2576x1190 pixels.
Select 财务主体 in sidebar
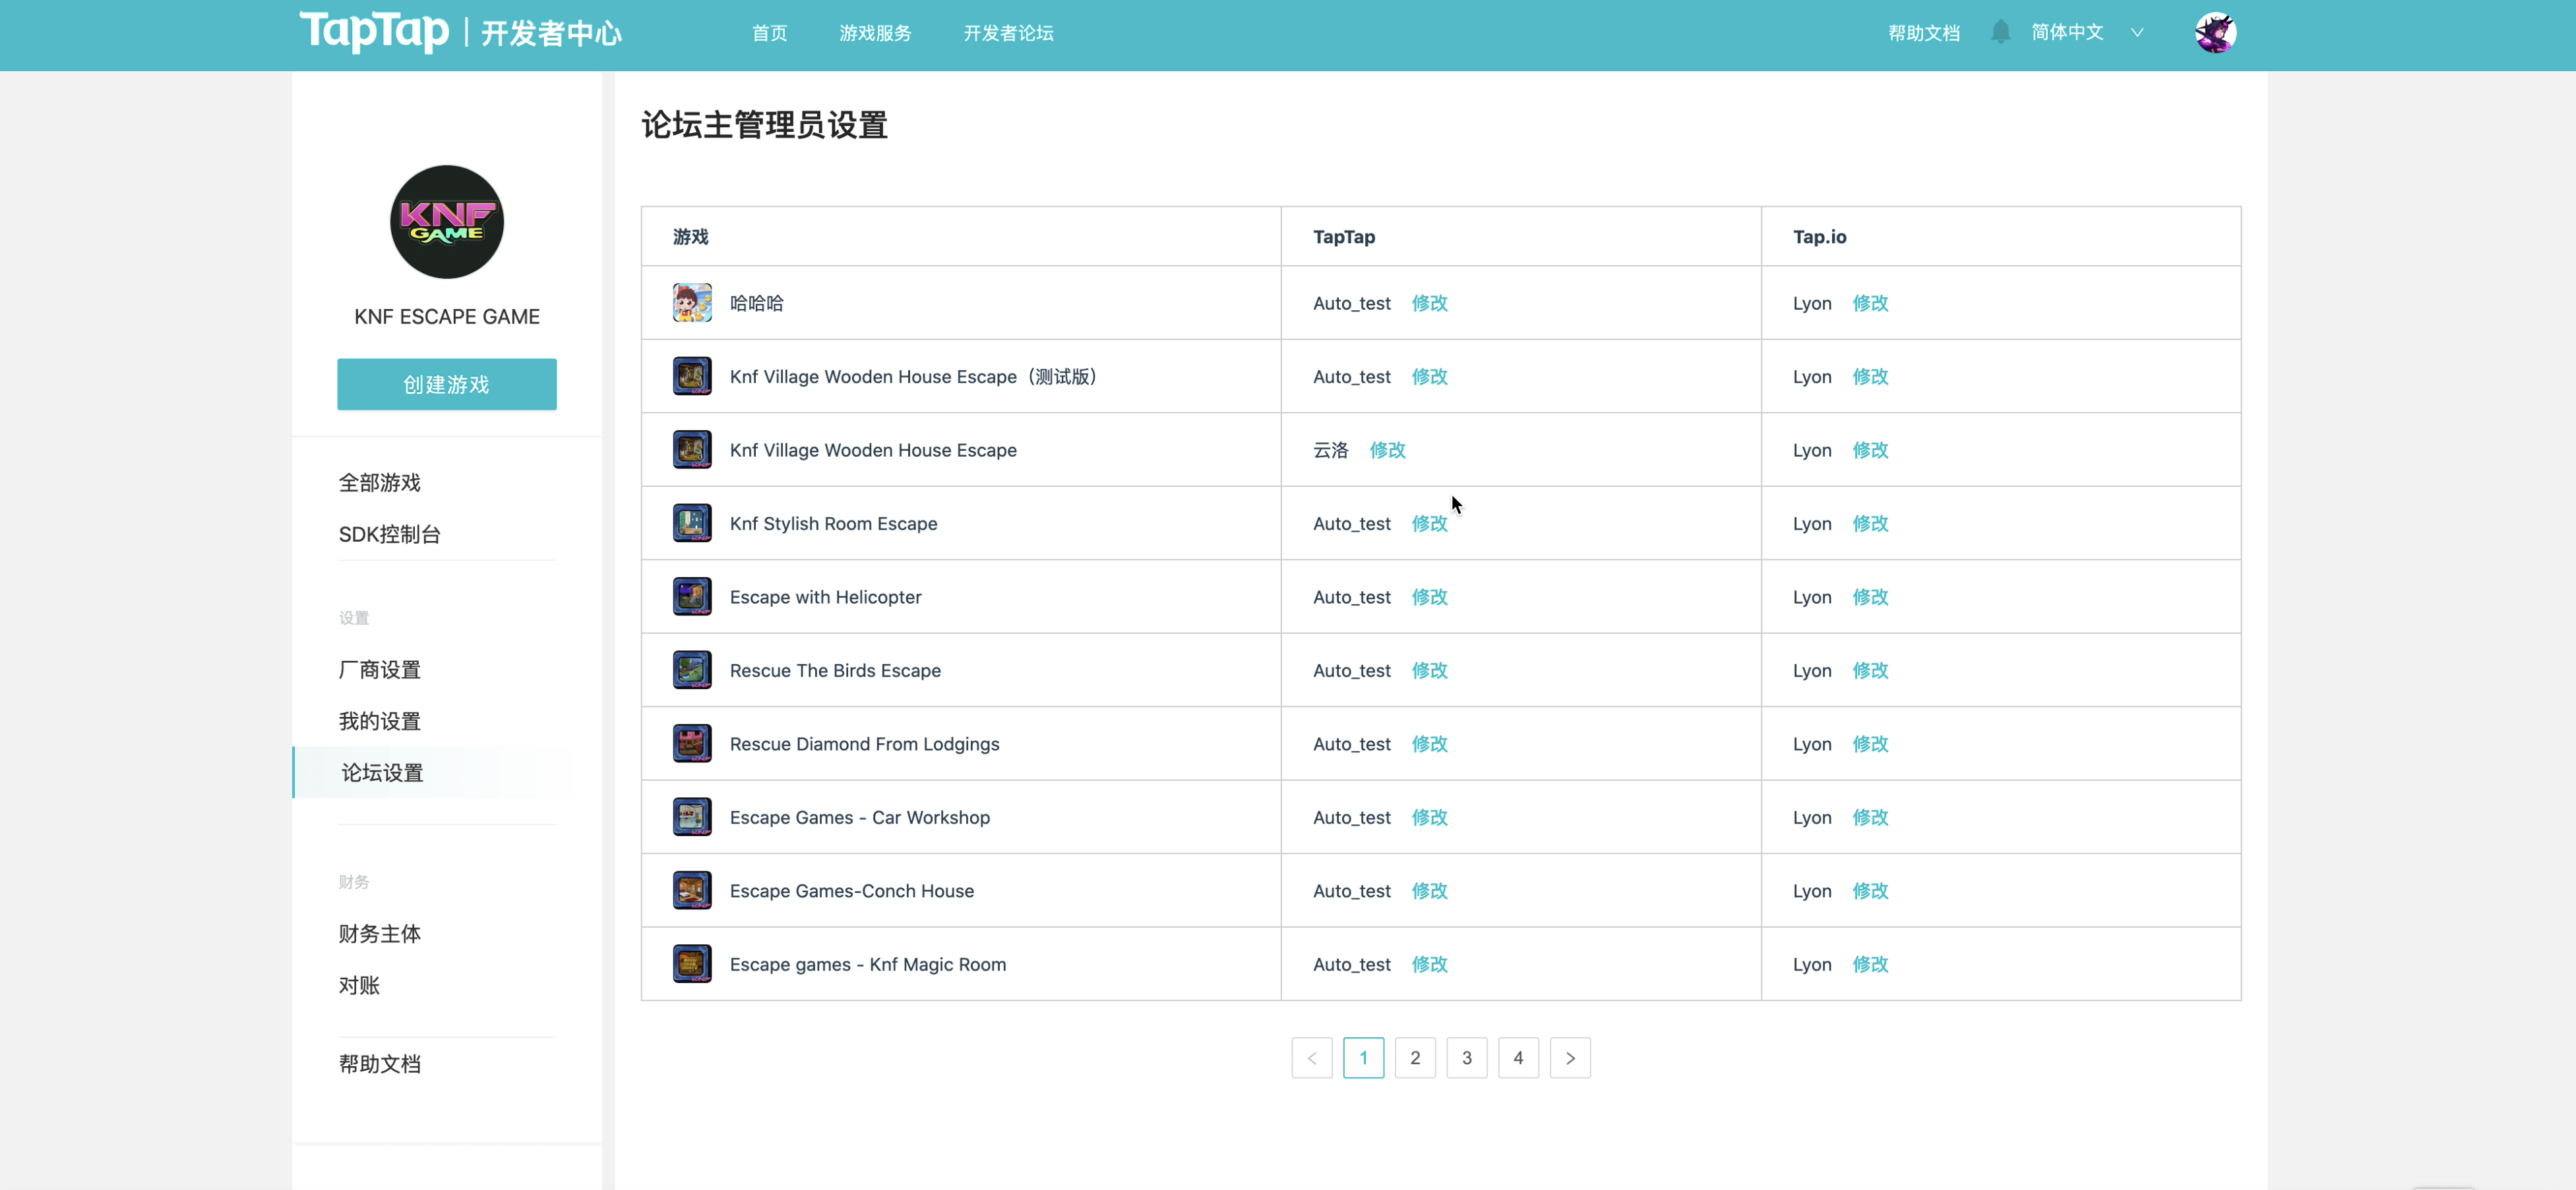380,933
